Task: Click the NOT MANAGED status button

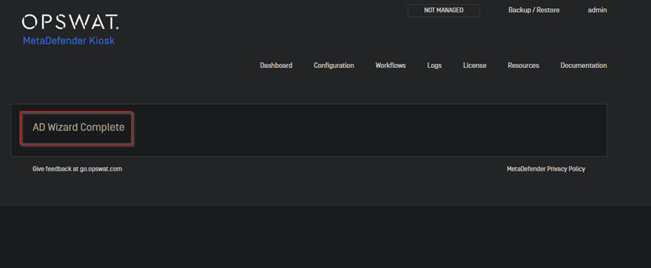Action: pos(444,10)
